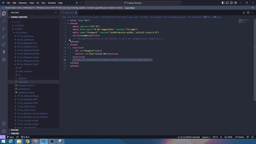Image resolution: width=256 pixels, height=144 pixels.
Task: Open the Explorer view in activity bar
Action: click(4, 14)
